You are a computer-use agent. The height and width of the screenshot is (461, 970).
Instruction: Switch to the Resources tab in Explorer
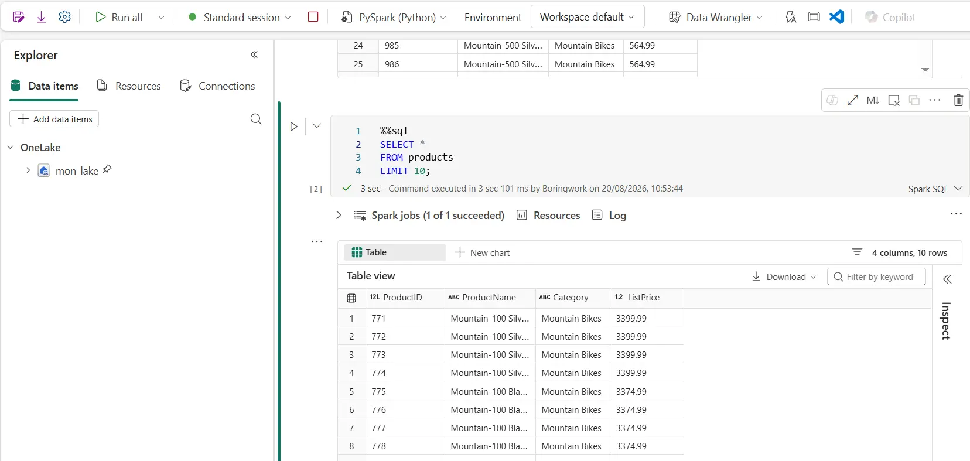tap(129, 86)
